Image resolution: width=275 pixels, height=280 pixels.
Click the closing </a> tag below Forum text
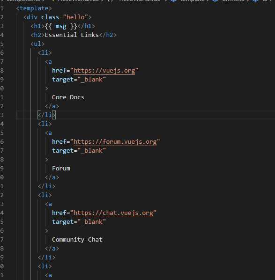tap(52, 177)
